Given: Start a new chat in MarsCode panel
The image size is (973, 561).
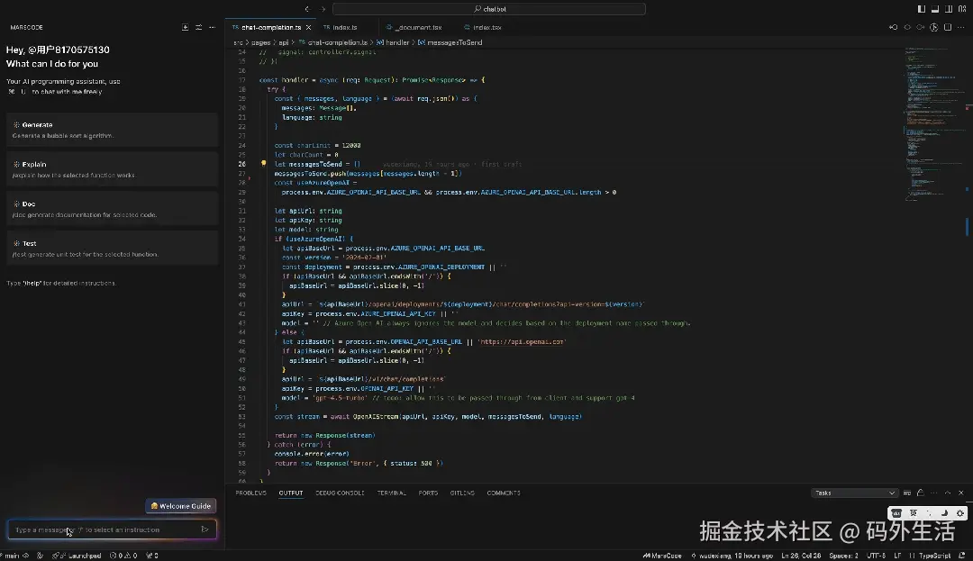Looking at the screenshot, I should point(185,27).
